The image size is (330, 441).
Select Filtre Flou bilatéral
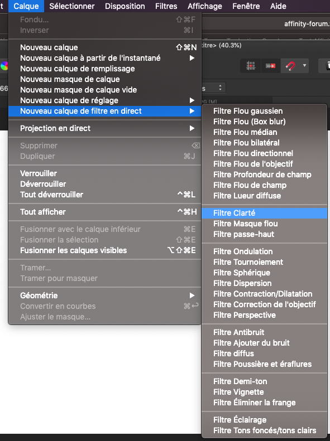click(x=265, y=143)
